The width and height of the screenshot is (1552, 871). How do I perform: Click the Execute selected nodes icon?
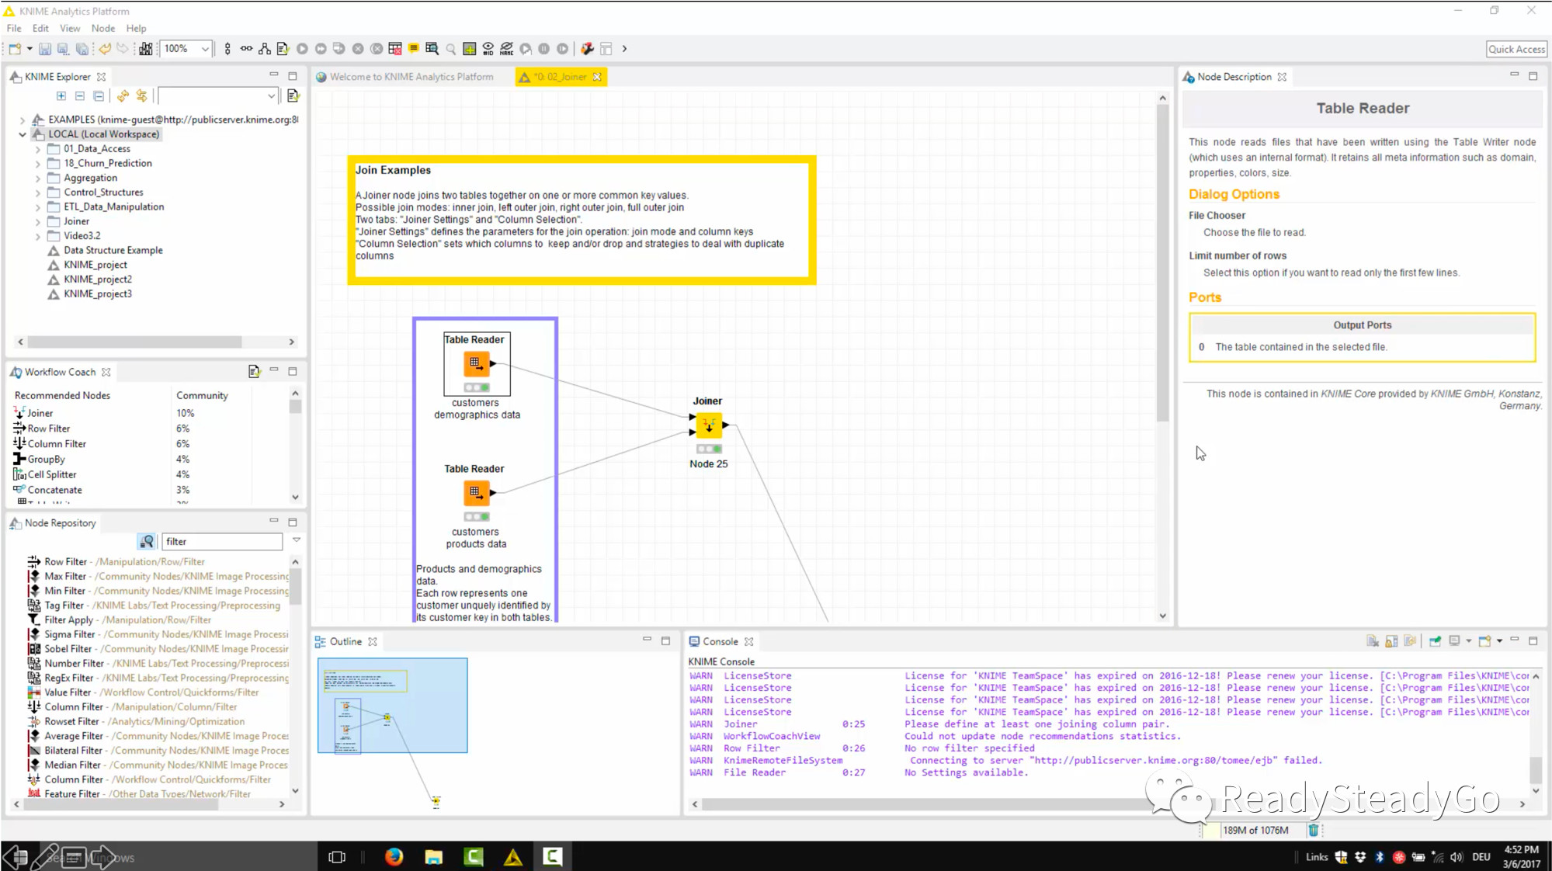(x=302, y=49)
